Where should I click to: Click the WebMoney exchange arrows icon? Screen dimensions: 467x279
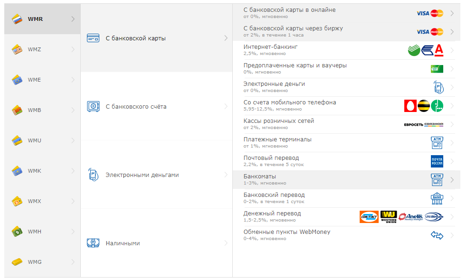tap(437, 235)
